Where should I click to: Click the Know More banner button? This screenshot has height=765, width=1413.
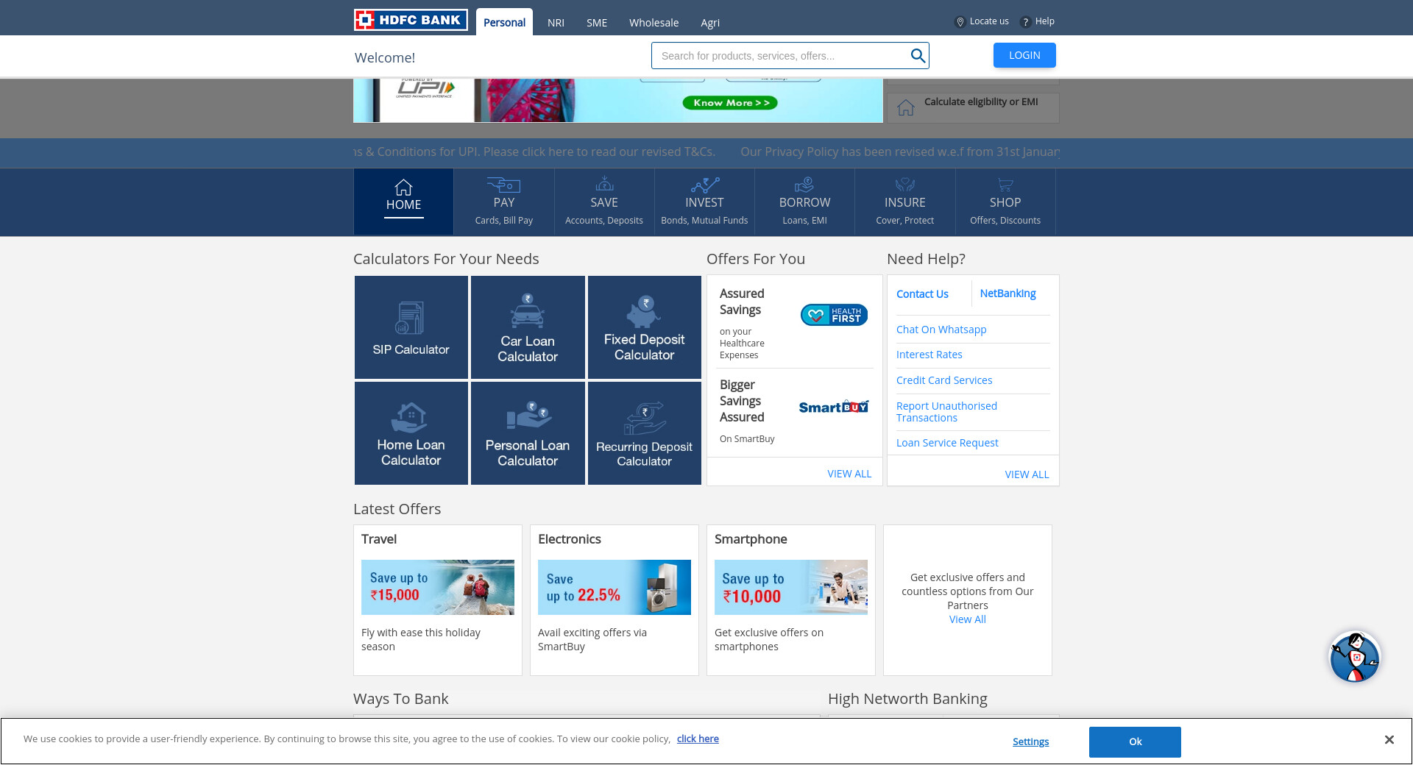point(730,103)
